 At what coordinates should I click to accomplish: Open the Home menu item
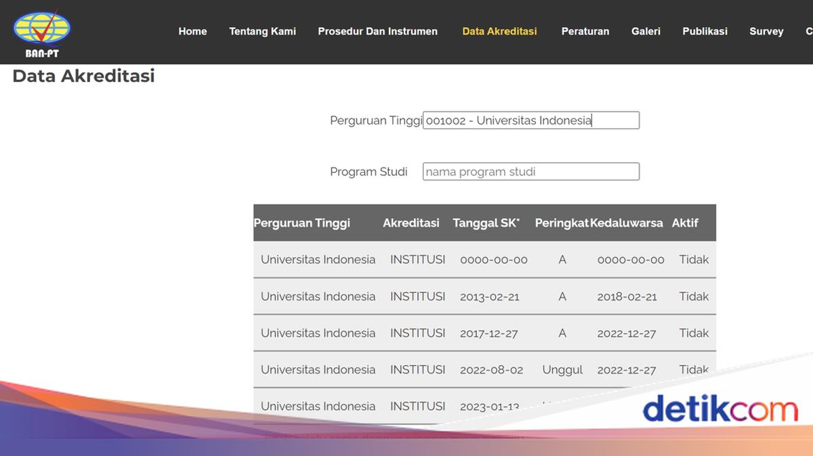(x=192, y=31)
